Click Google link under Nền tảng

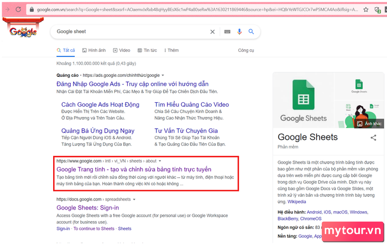pos(305,237)
